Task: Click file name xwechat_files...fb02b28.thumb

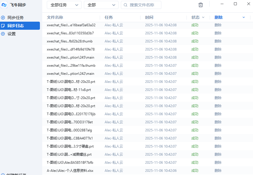Action: pos(70,41)
